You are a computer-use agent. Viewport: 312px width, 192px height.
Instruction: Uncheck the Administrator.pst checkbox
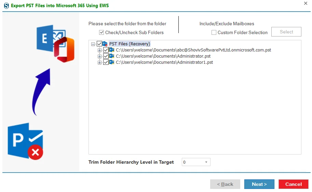pos(106,56)
